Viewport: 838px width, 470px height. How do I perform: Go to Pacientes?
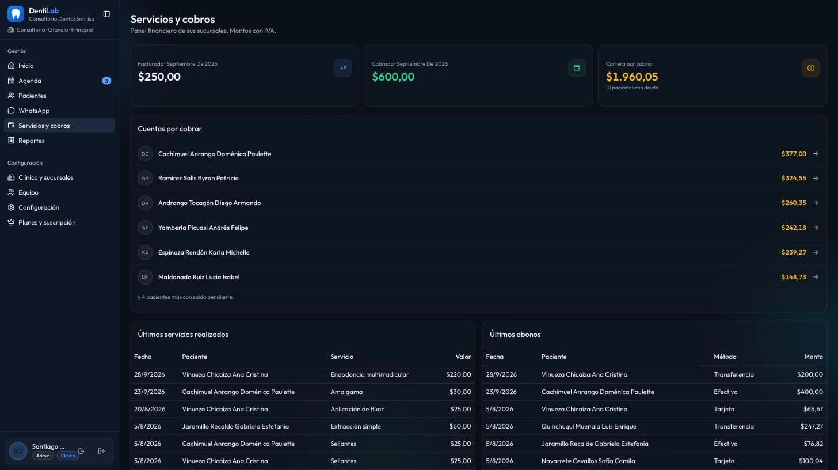[x=59, y=96]
